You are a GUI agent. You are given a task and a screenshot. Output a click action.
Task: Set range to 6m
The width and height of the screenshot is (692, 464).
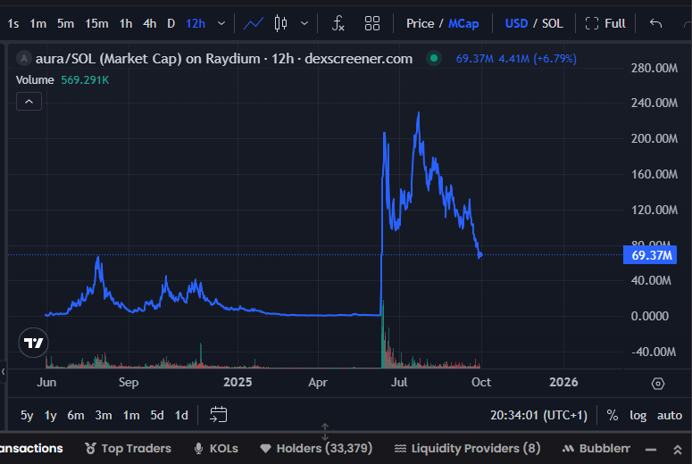(76, 415)
